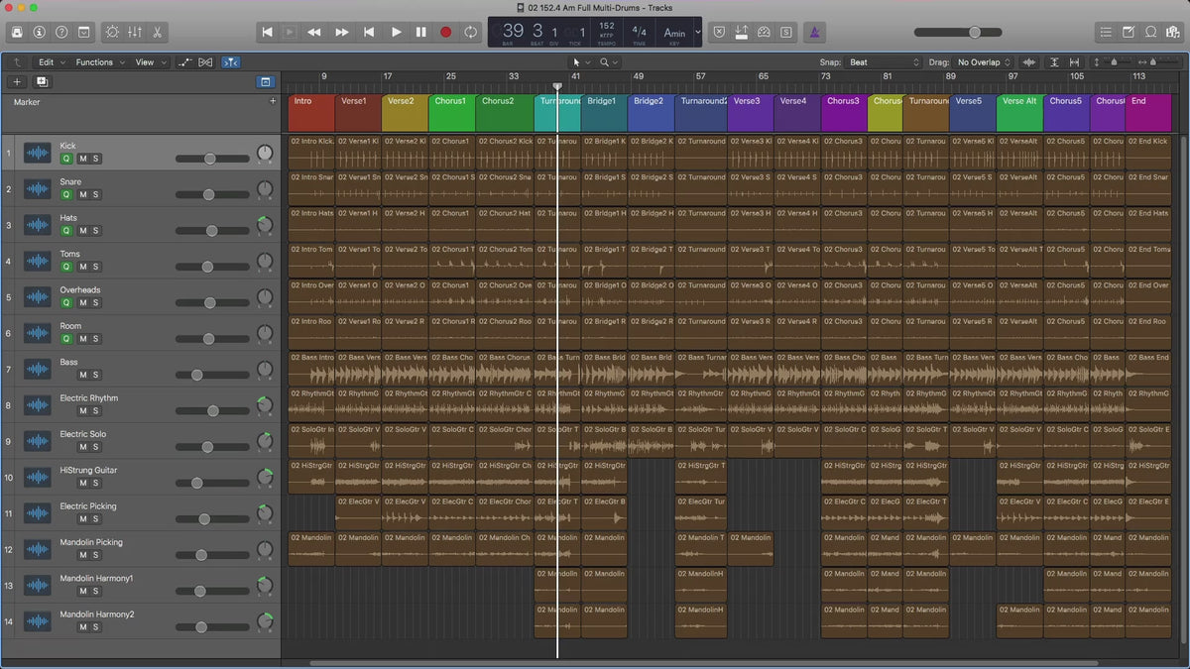Toggle Flex Q on the Kick track
Screen dimensions: 1190x669
[x=66, y=159]
